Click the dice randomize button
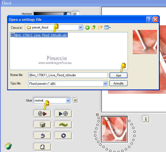 (x=43, y=125)
